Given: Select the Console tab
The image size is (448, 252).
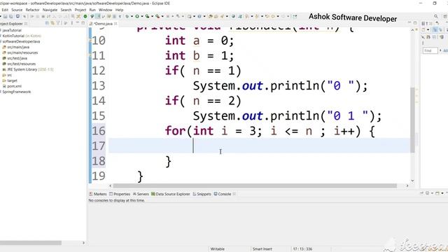Looking at the screenshot, I should (223, 194).
